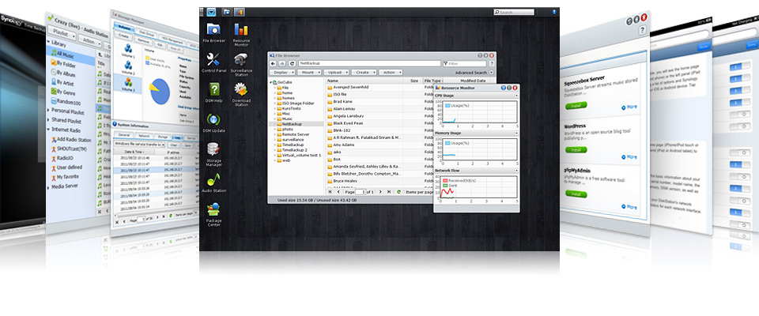The width and height of the screenshot is (759, 316).
Task: Install Squeezebox Server package
Action: pos(576,105)
